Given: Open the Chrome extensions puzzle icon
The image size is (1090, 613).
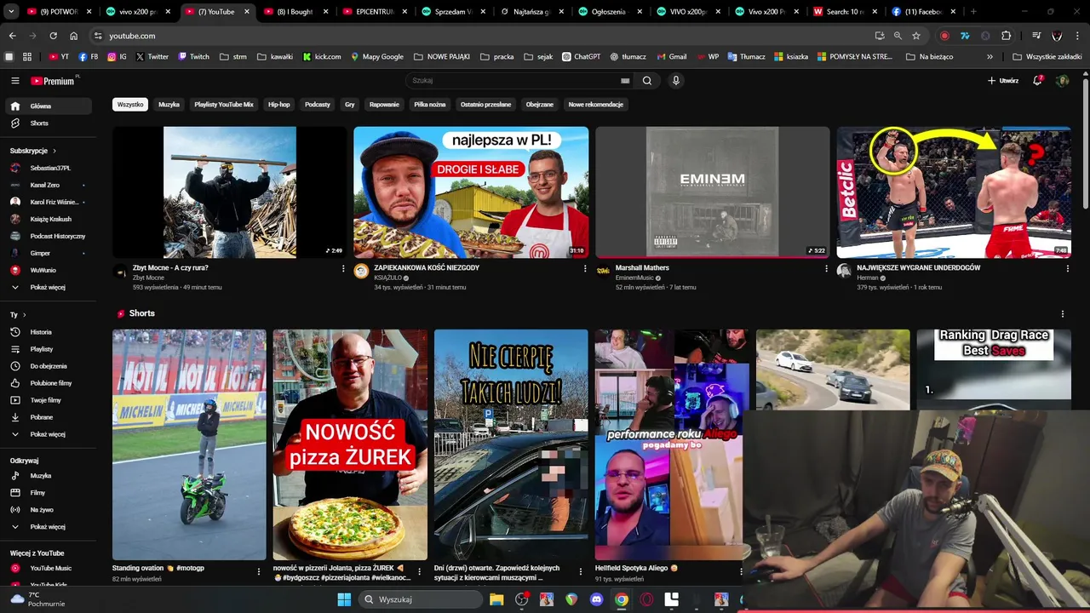Looking at the screenshot, I should [x=1007, y=36].
